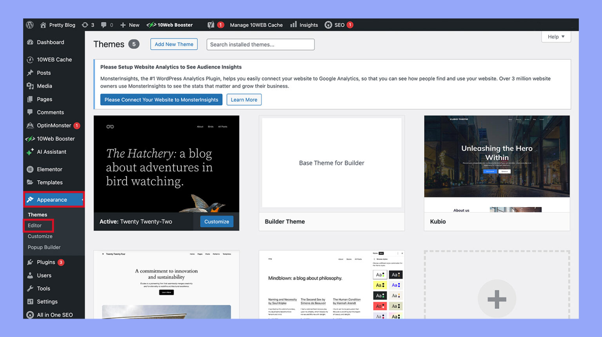
Task: Open the Help dropdown
Action: tap(555, 36)
